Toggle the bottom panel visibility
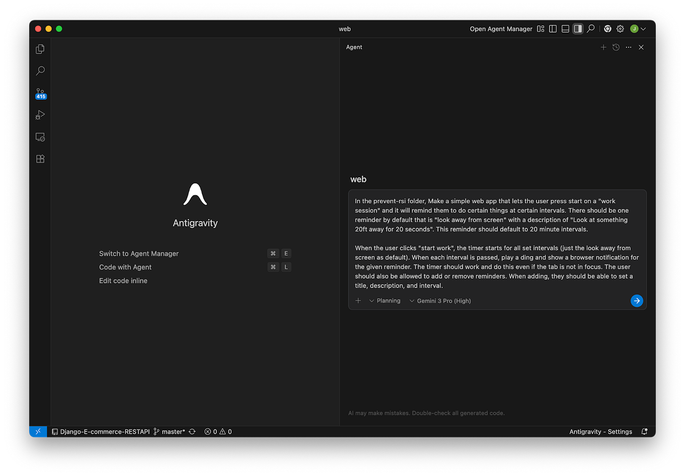 (566, 29)
